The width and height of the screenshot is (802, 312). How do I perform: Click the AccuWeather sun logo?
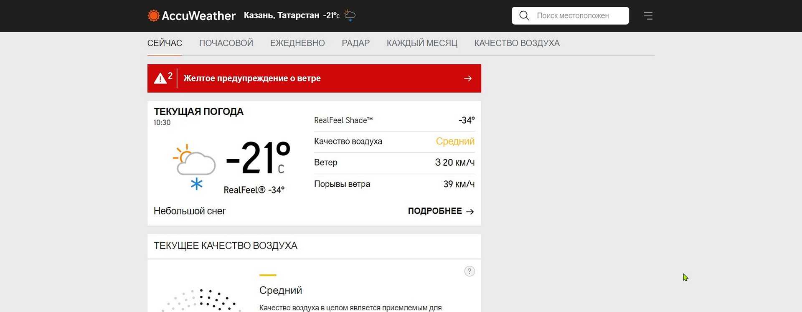(x=154, y=16)
